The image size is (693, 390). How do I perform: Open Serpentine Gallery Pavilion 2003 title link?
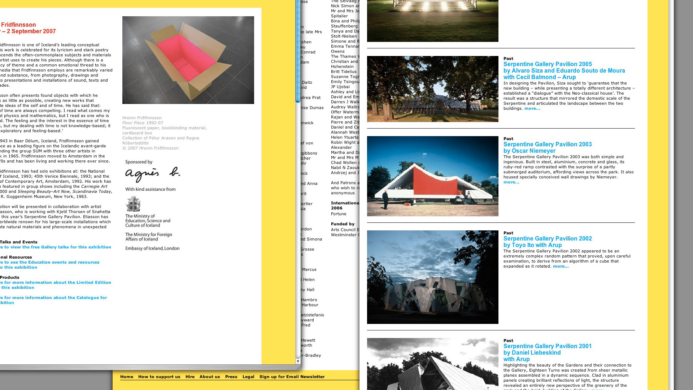click(x=547, y=144)
